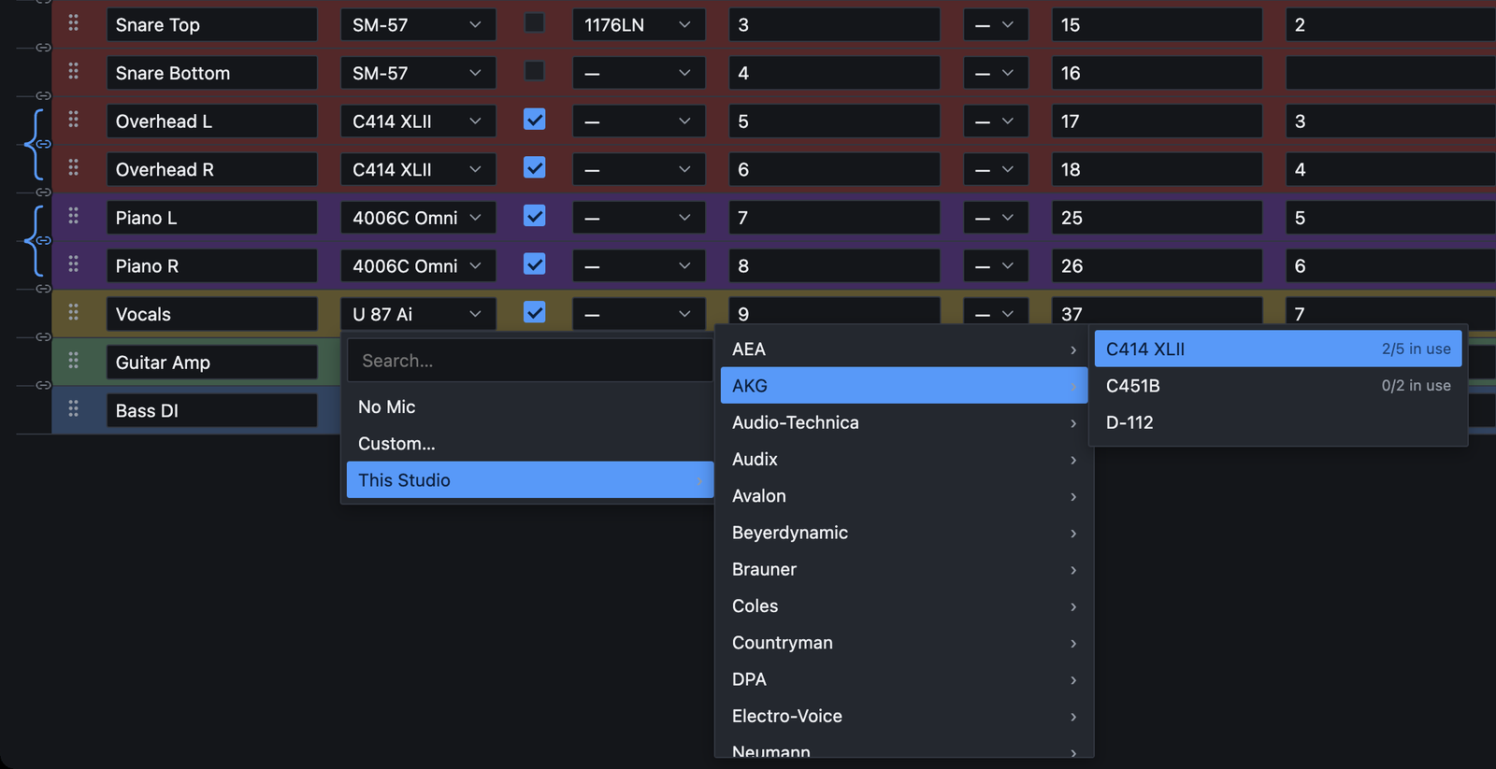Click the Bass DI name field
The height and width of the screenshot is (769, 1496).
coord(212,411)
